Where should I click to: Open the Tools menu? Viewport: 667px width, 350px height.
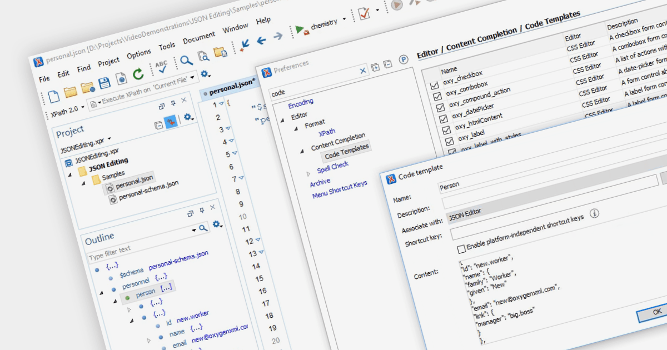click(x=167, y=47)
